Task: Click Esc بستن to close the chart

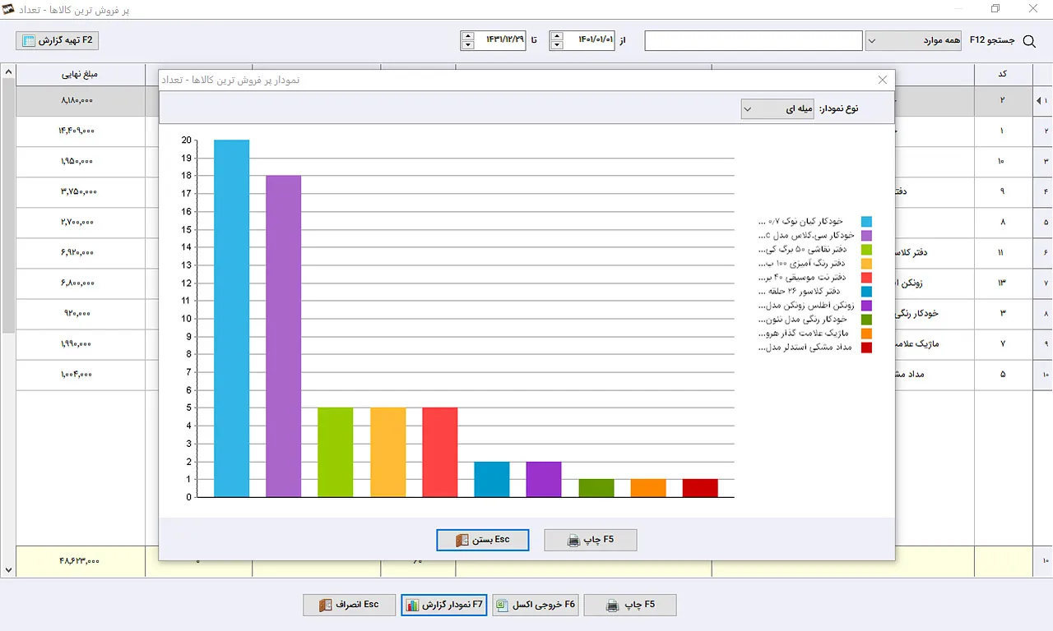Action: [x=483, y=540]
